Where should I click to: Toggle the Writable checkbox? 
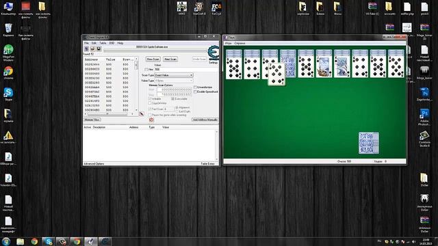click(x=150, y=98)
